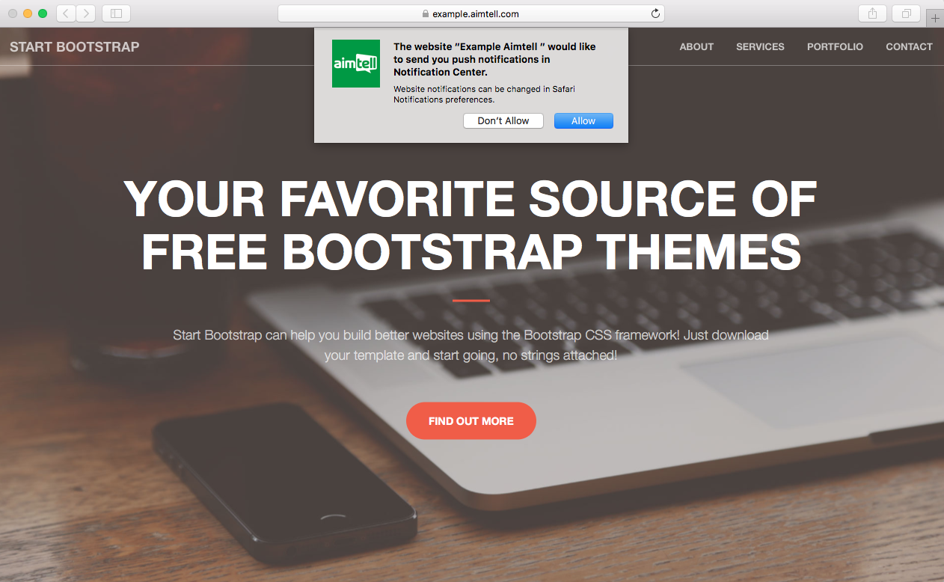Screen dimensions: 944x582
Task: Go to the ABOUT nav item
Action: pos(696,46)
